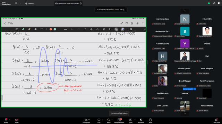Open the Participants panel
Viewport: 222px width, 124px height.
86,121
